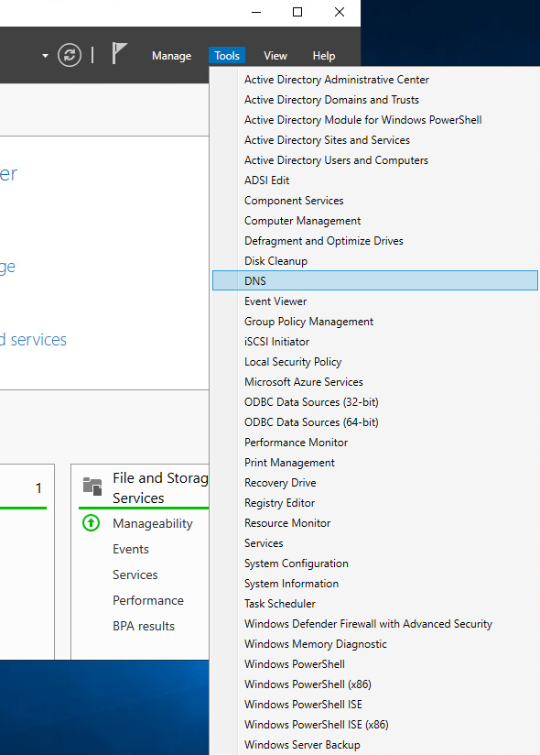This screenshot has width=540, height=755.
Task: Open the notifications flag icon
Action: click(x=119, y=53)
